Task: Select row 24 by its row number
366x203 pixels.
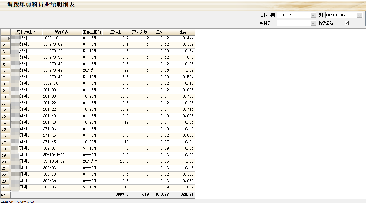Action: pyautogui.click(x=4, y=188)
